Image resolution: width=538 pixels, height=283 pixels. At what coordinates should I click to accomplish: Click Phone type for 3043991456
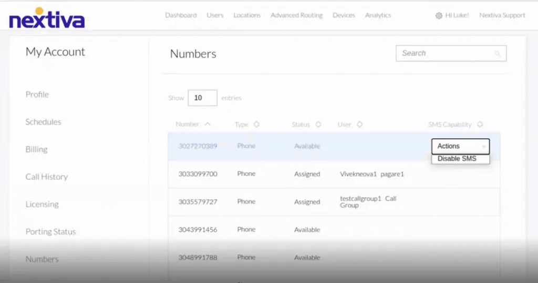tap(246, 229)
